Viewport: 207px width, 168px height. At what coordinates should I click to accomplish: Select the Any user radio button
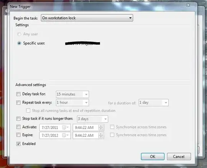[x=19, y=34]
